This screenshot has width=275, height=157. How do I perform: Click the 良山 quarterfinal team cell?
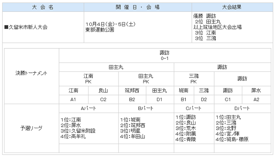pyautogui.click(x=103, y=90)
